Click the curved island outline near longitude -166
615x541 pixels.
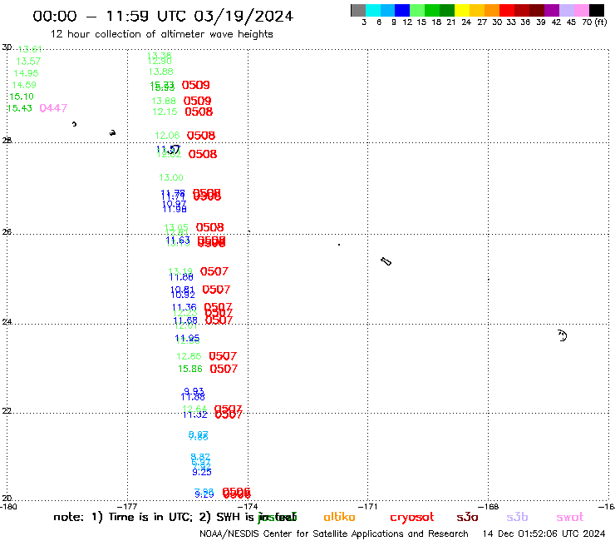tap(563, 335)
